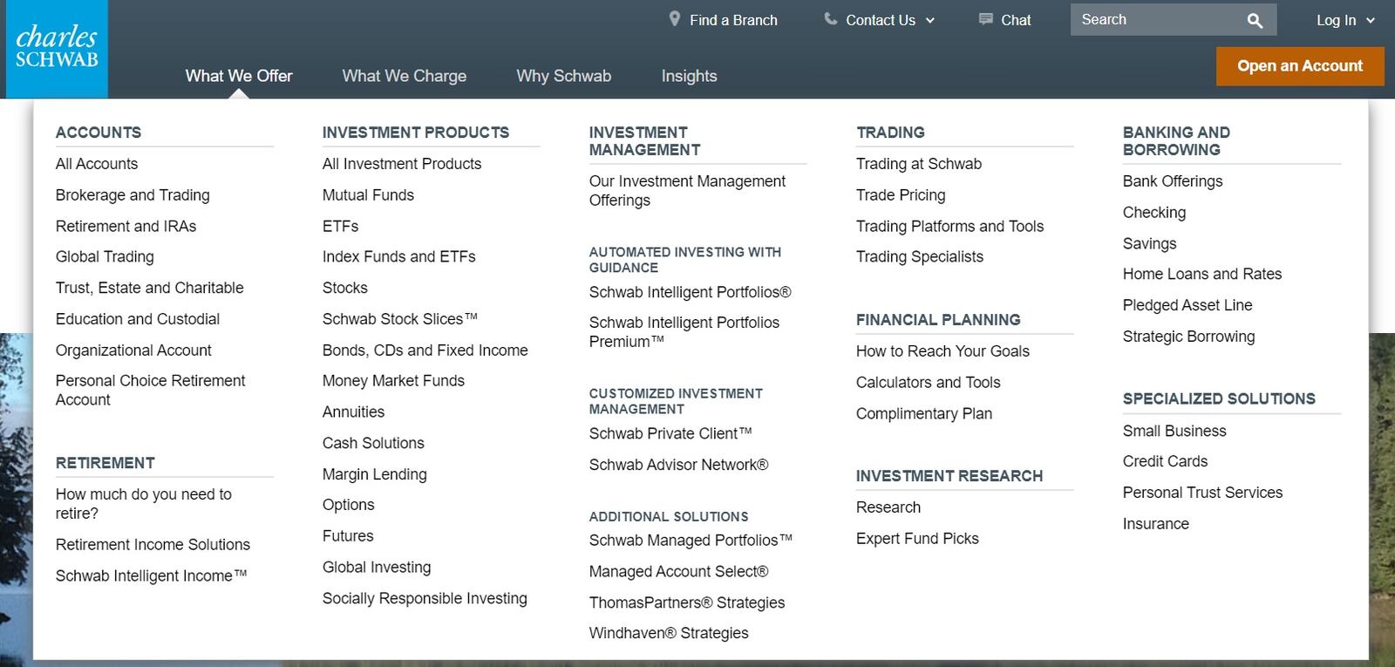
Task: Open Managed Account Select
Action: click(x=679, y=572)
